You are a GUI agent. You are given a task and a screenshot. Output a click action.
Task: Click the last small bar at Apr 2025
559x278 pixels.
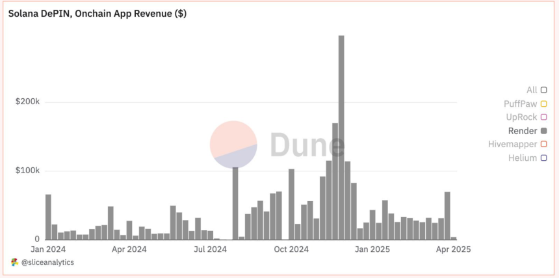click(x=454, y=238)
